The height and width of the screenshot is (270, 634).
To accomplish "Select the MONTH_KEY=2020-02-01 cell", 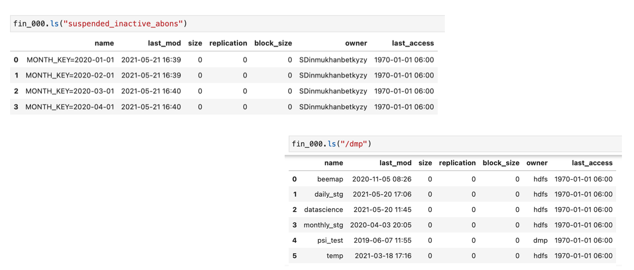I will [x=70, y=75].
